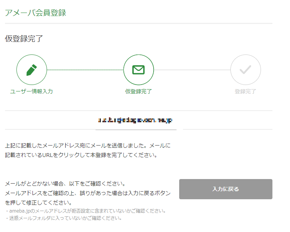This screenshot has height=232, width=290.
Task: Click the grey checkmark completion step icon
Action: click(x=245, y=70)
